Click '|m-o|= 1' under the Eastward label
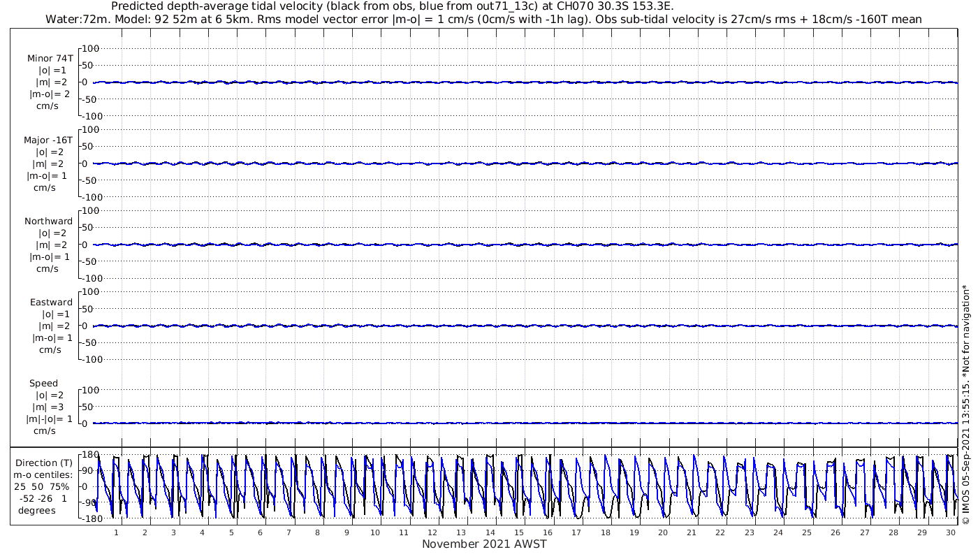This screenshot has width=978, height=559. [52, 338]
